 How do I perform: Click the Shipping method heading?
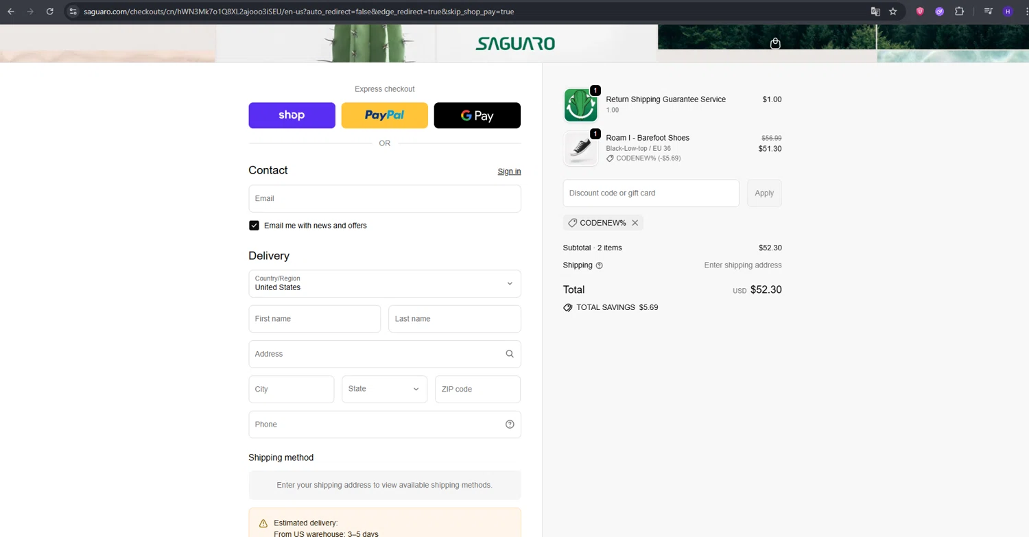tap(281, 457)
